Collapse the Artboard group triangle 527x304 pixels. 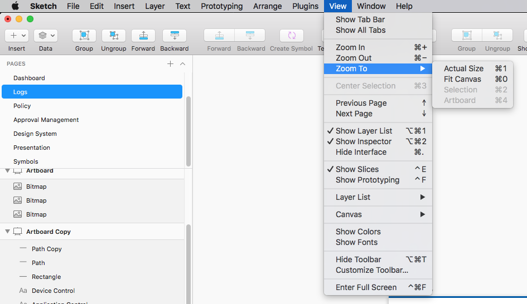[7, 170]
